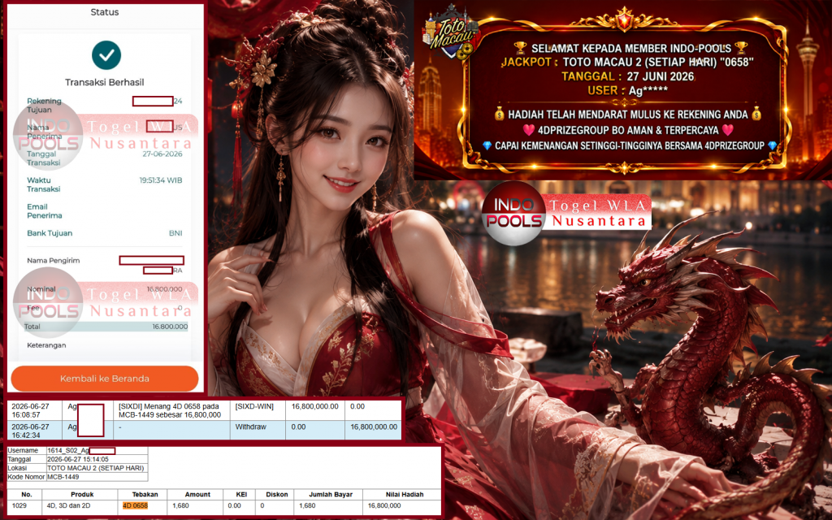This screenshot has height=520, width=832.
Task: Select the Kode Nomor value MCB-1449
Action: [x=63, y=477]
